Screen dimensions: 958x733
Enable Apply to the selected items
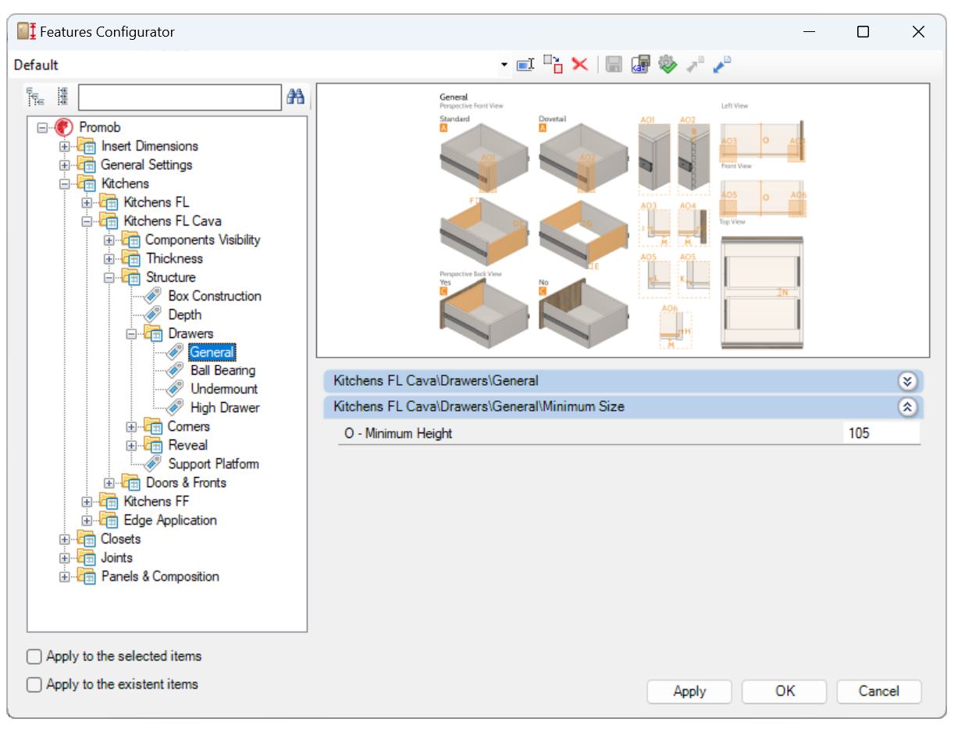tap(34, 656)
